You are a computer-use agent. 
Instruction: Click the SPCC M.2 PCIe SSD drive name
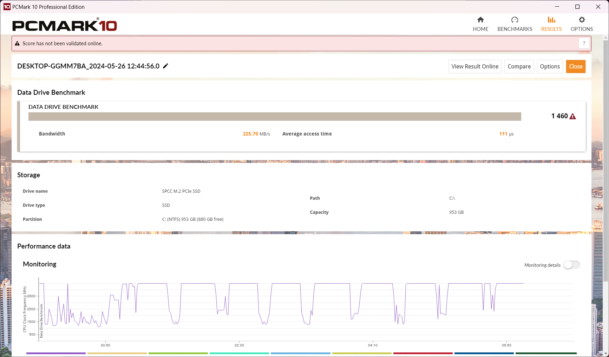click(x=181, y=191)
